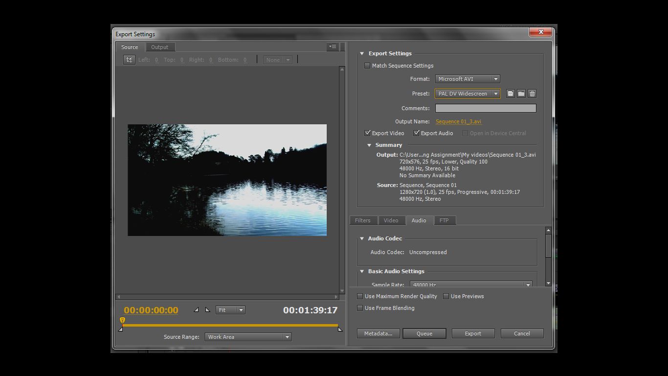Click the settings panel vertical scrollbar thumb
Viewport: 668px width, 376px height.
click(x=548, y=246)
